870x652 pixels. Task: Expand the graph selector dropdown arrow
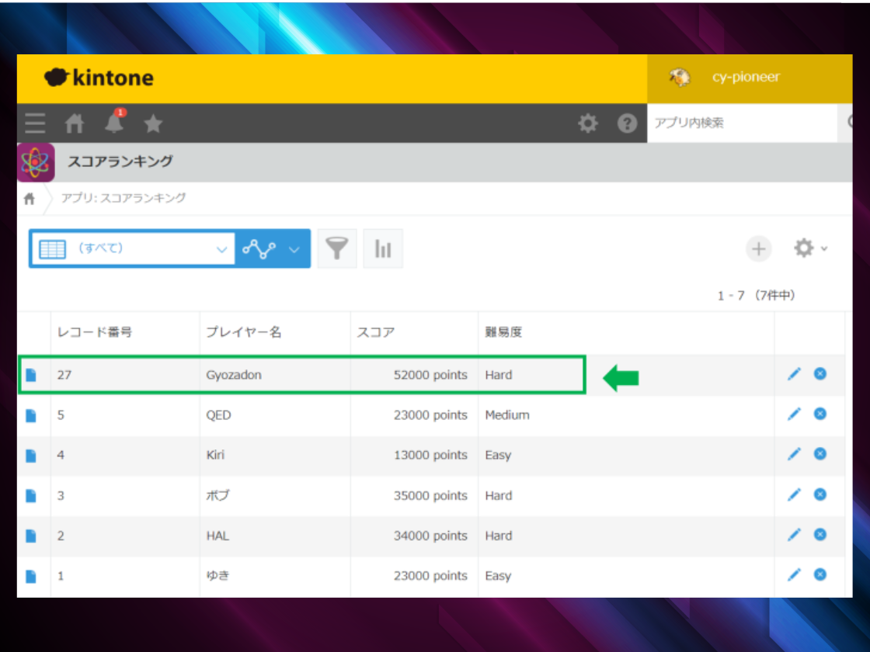pyautogui.click(x=294, y=249)
